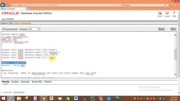This screenshot has width=180, height=101.
Task: Open the address bar history dropdown arrow
Action: tap(120, 5)
